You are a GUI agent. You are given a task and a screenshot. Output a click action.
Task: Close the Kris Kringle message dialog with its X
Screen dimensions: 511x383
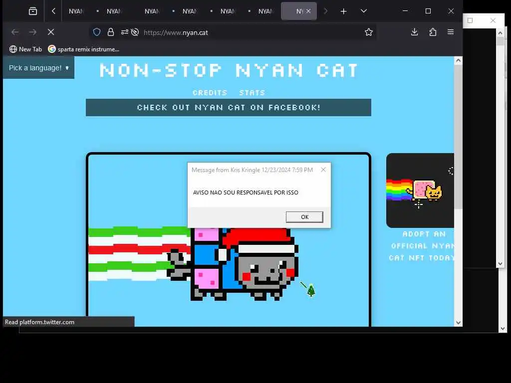pyautogui.click(x=323, y=170)
